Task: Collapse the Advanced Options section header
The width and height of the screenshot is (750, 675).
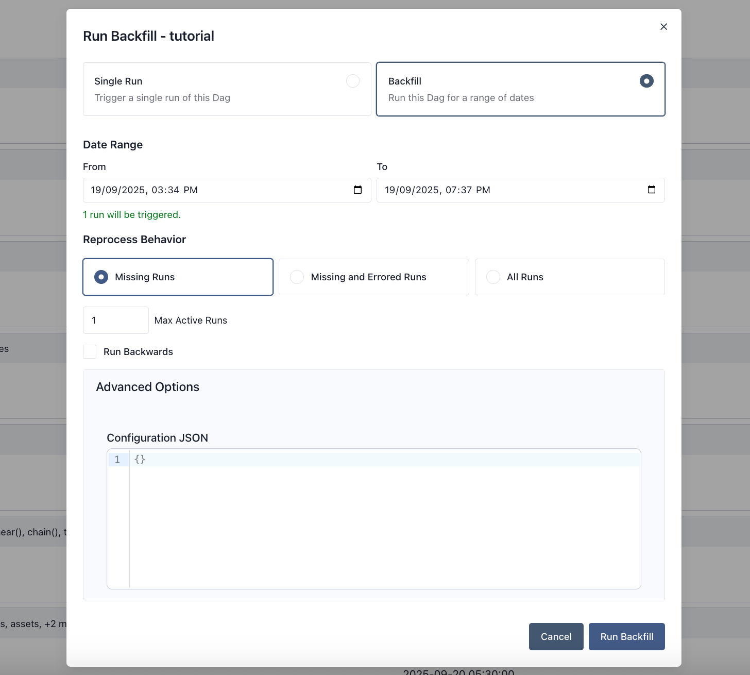Action: click(x=148, y=387)
